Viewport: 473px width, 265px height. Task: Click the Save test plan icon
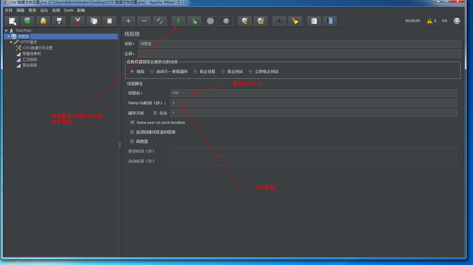pyautogui.click(x=59, y=21)
